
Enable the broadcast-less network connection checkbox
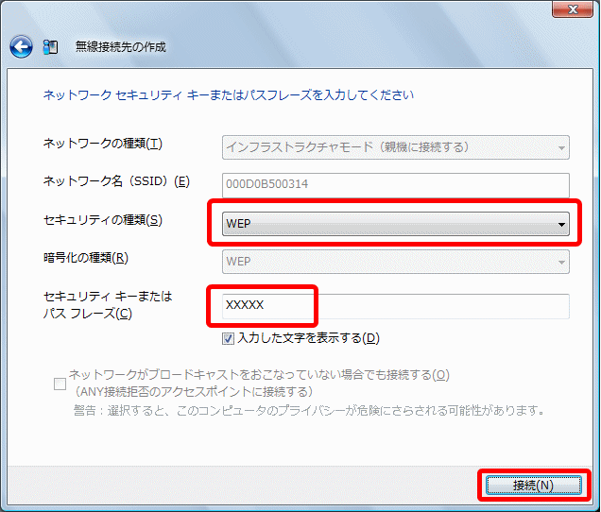[60, 382]
